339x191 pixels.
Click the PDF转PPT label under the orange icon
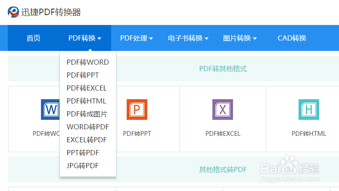pyautogui.click(x=137, y=134)
